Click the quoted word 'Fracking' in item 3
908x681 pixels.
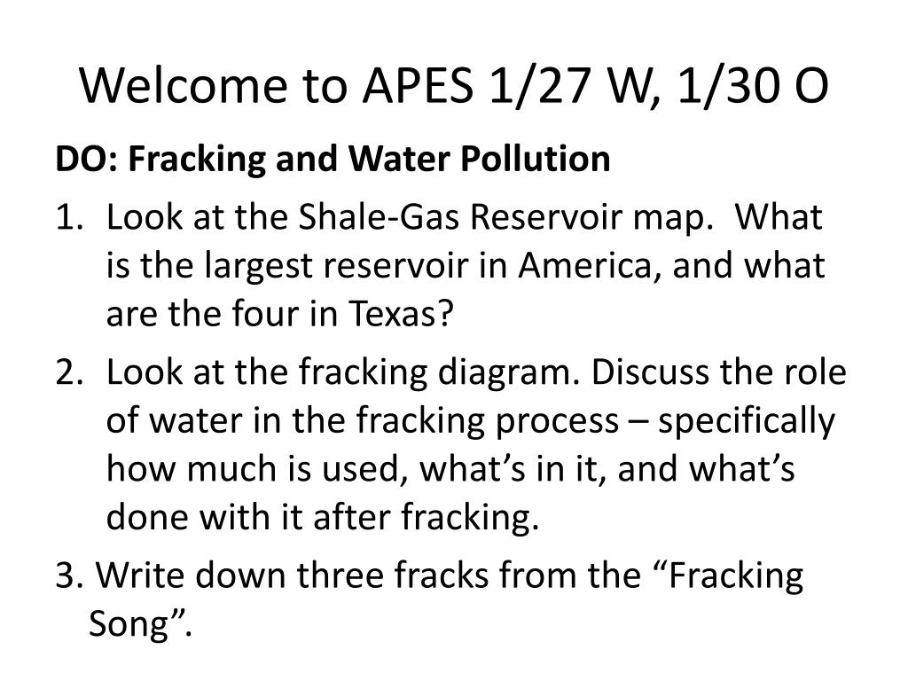736,576
